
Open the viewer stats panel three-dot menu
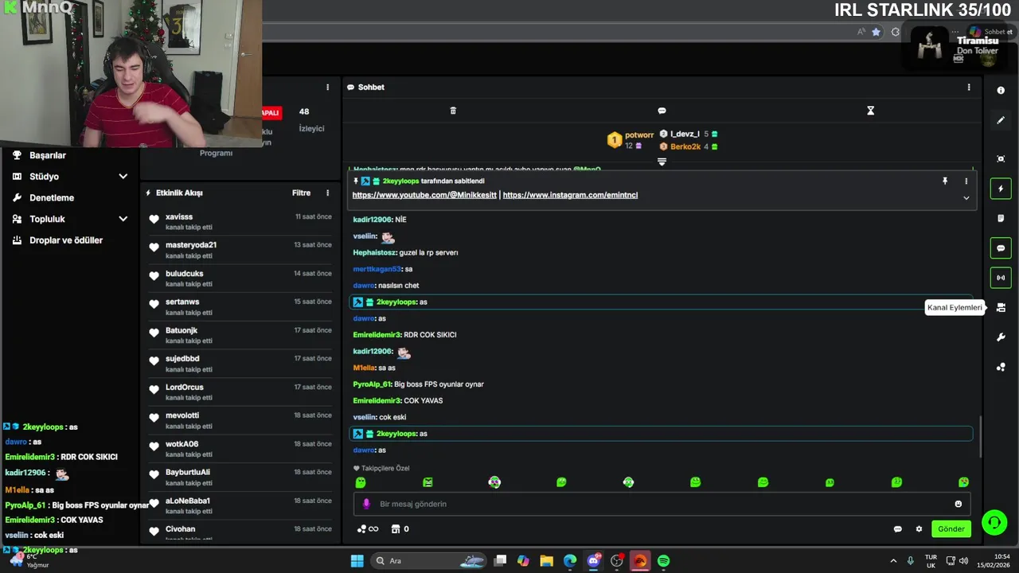tap(327, 88)
